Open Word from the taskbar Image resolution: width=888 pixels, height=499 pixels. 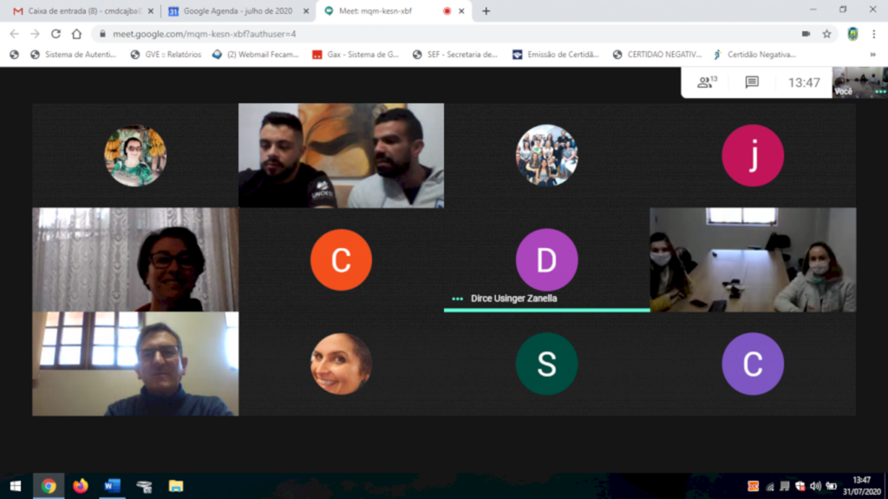pos(112,486)
